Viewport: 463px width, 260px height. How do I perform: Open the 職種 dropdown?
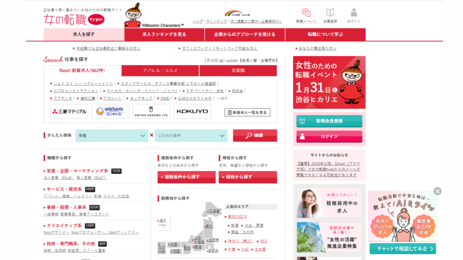coord(112,135)
